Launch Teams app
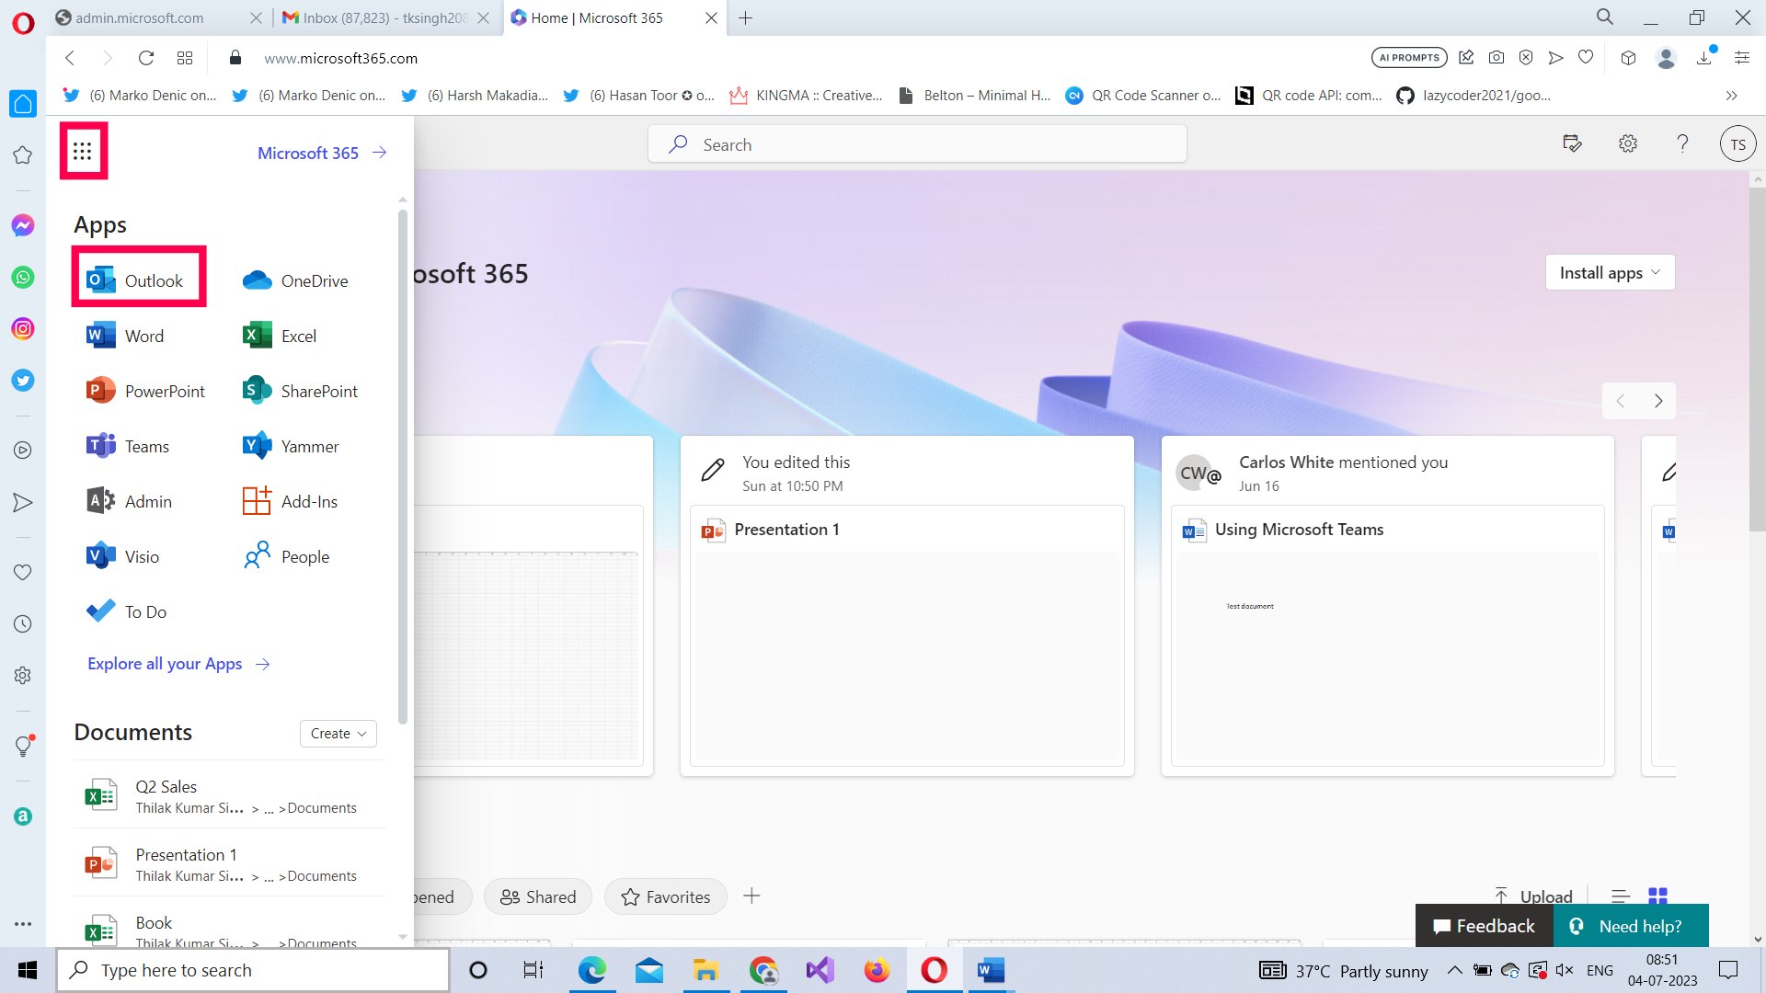 (x=128, y=446)
